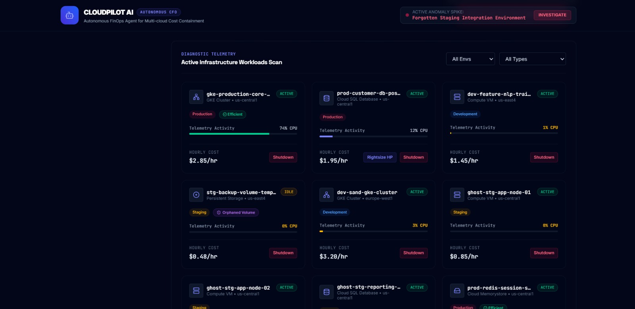Click the ghost-stg-app-node-01 server icon
Image resolution: width=635 pixels, height=309 pixels.
tap(457, 195)
